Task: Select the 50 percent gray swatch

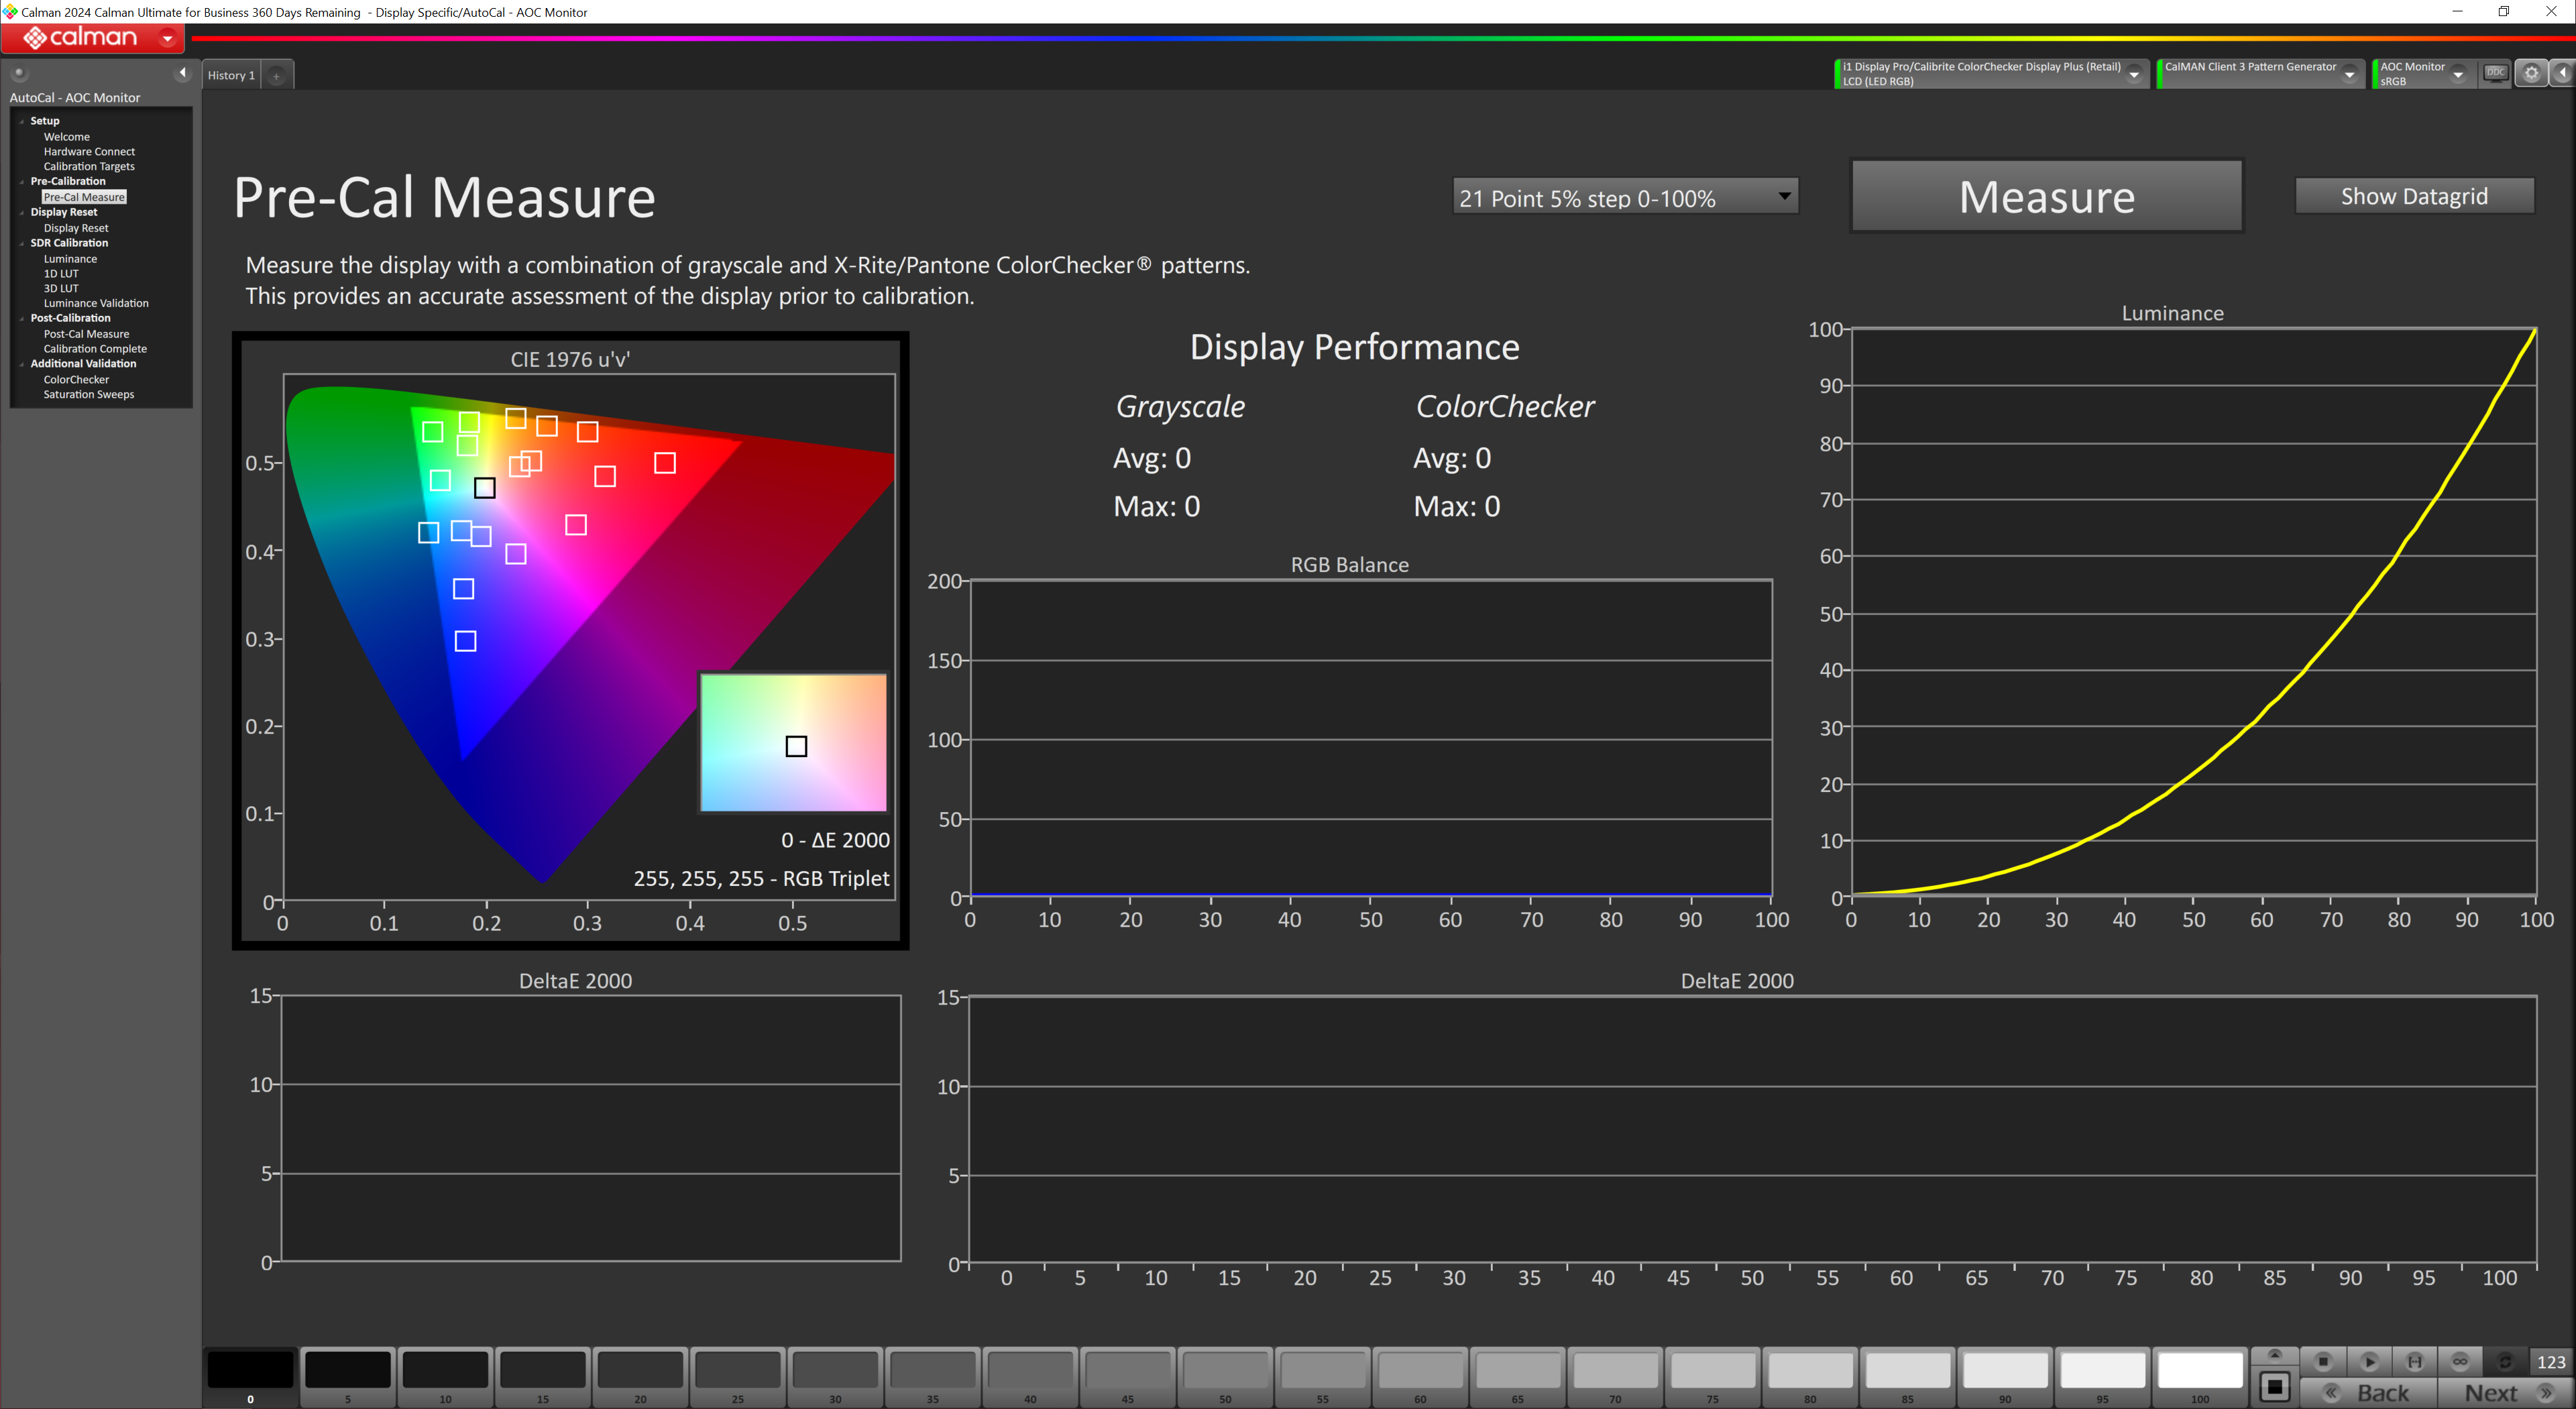Action: pos(1225,1371)
